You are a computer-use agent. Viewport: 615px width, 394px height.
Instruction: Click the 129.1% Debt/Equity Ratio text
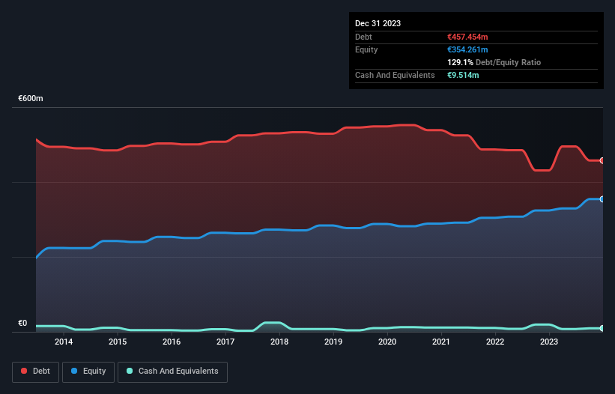[x=494, y=62]
